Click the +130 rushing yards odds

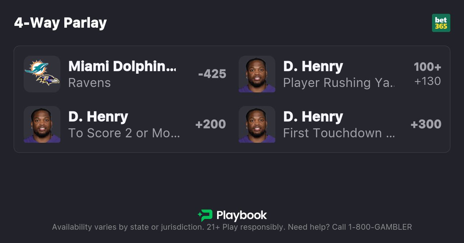tap(427, 81)
